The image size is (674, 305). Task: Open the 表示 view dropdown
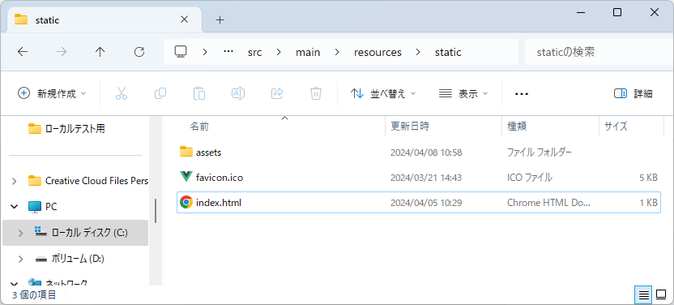click(463, 93)
